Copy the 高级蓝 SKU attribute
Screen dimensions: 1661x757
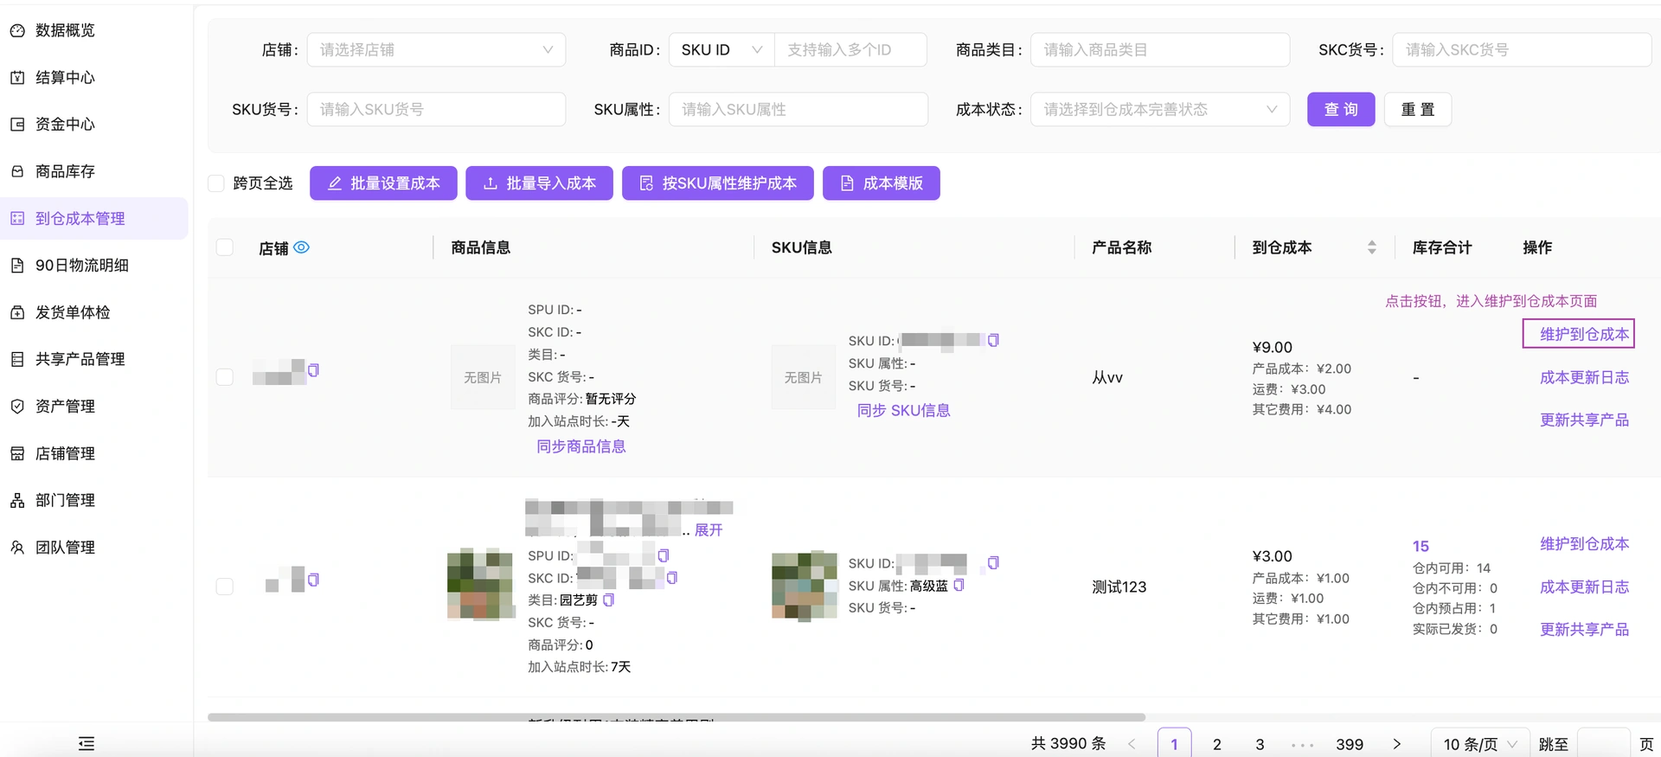coord(959,586)
